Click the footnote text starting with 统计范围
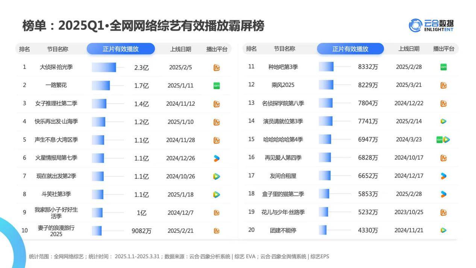476x268 pixels. pyautogui.click(x=179, y=257)
